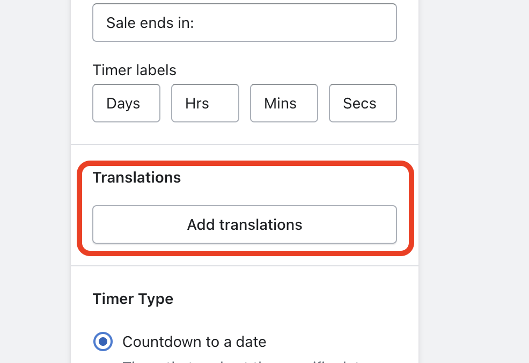529x363 pixels.
Task: Place cursor in the Secs label box
Action: 363,103
